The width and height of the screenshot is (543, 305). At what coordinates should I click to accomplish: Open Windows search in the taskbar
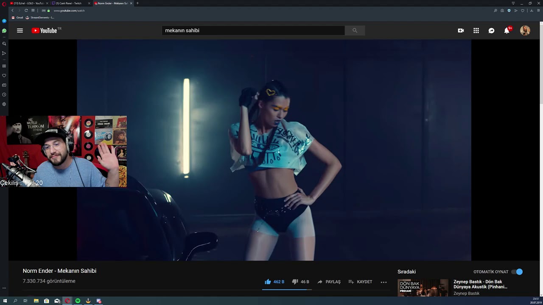(15, 301)
